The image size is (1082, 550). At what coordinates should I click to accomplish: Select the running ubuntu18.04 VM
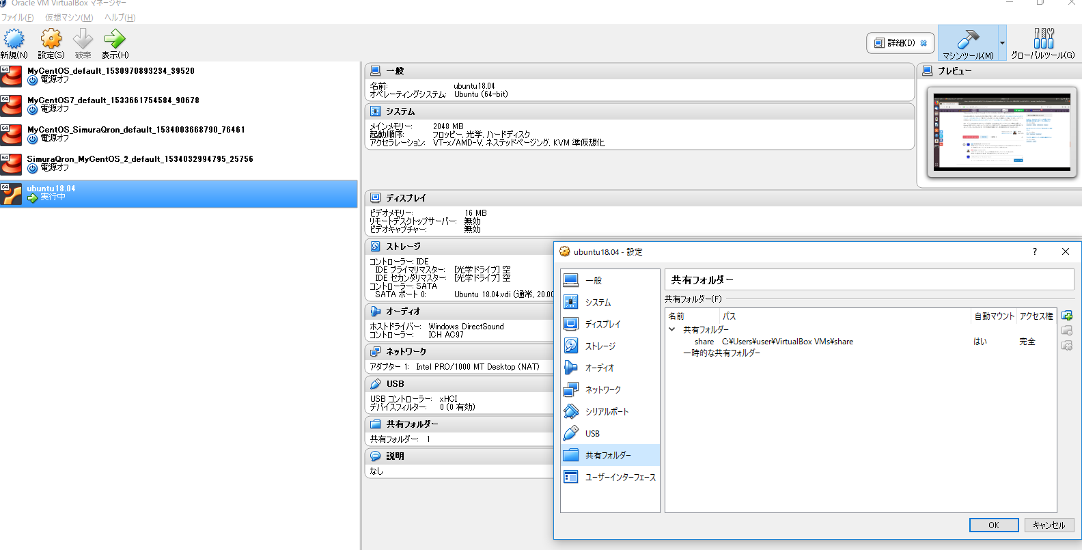pyautogui.click(x=178, y=194)
